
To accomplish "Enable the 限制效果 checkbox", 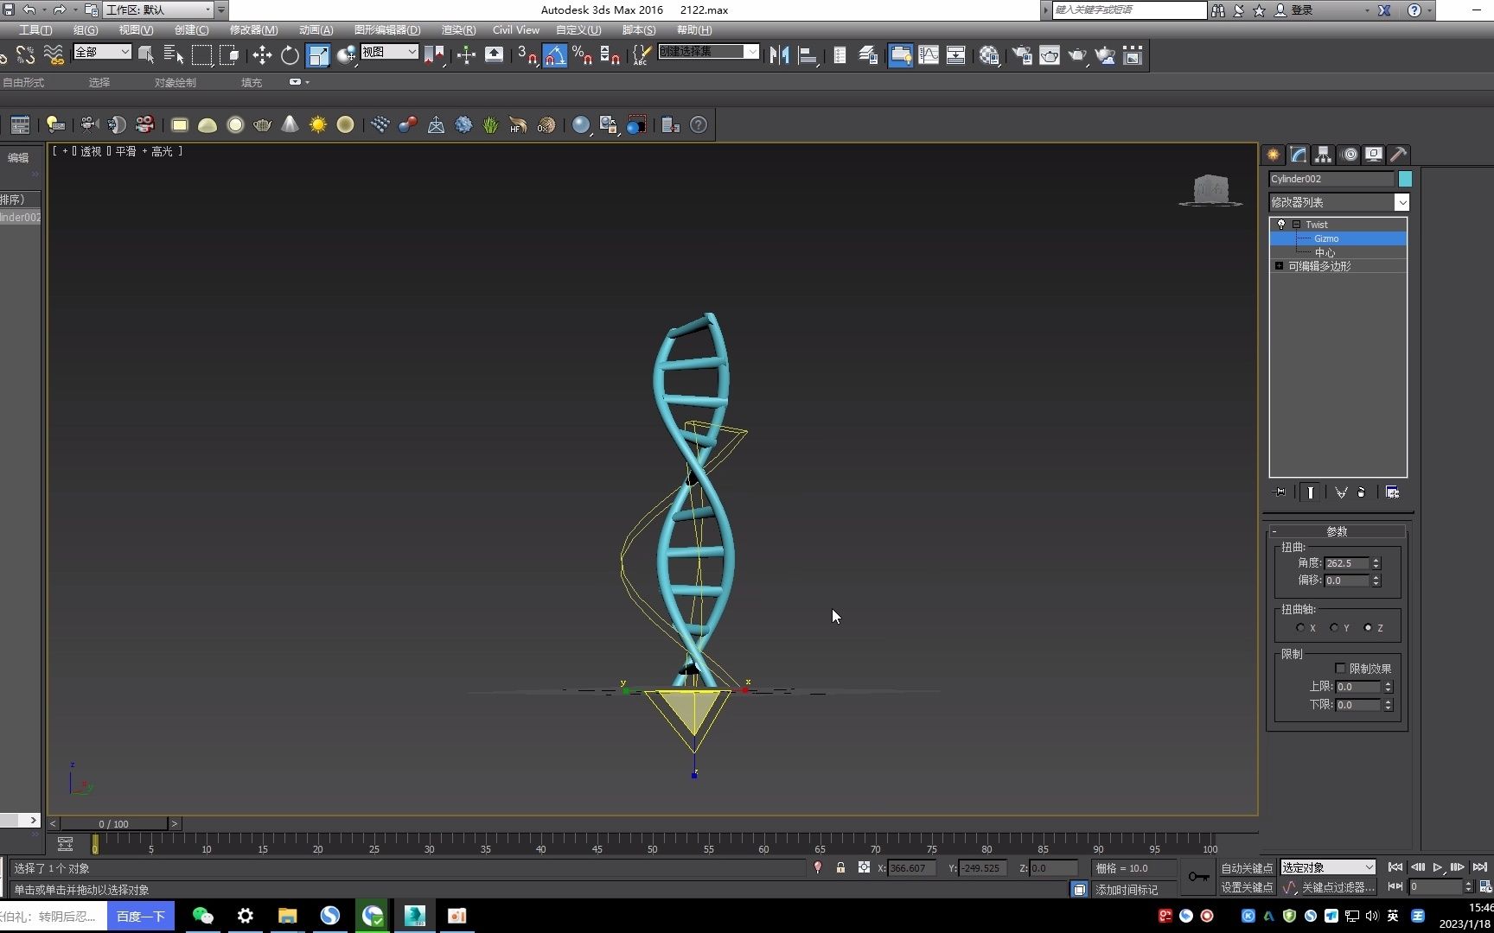I will click(1341, 668).
